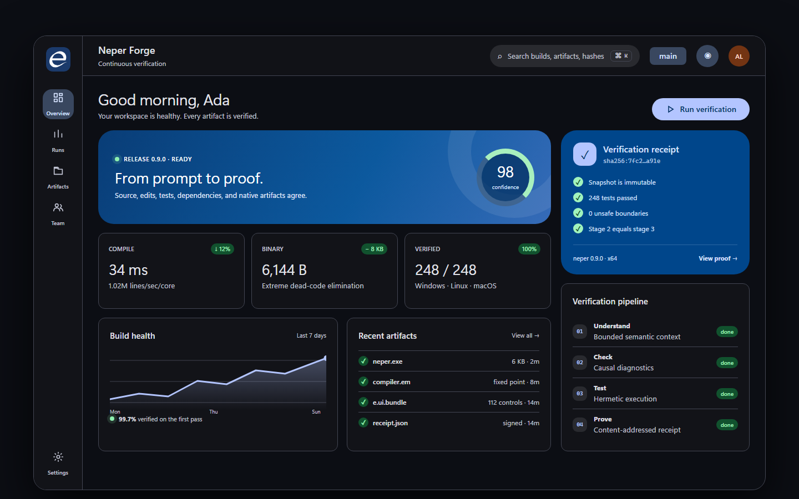This screenshot has width=799, height=499.
Task: Open the Runs section in the sidebar
Action: (x=58, y=141)
